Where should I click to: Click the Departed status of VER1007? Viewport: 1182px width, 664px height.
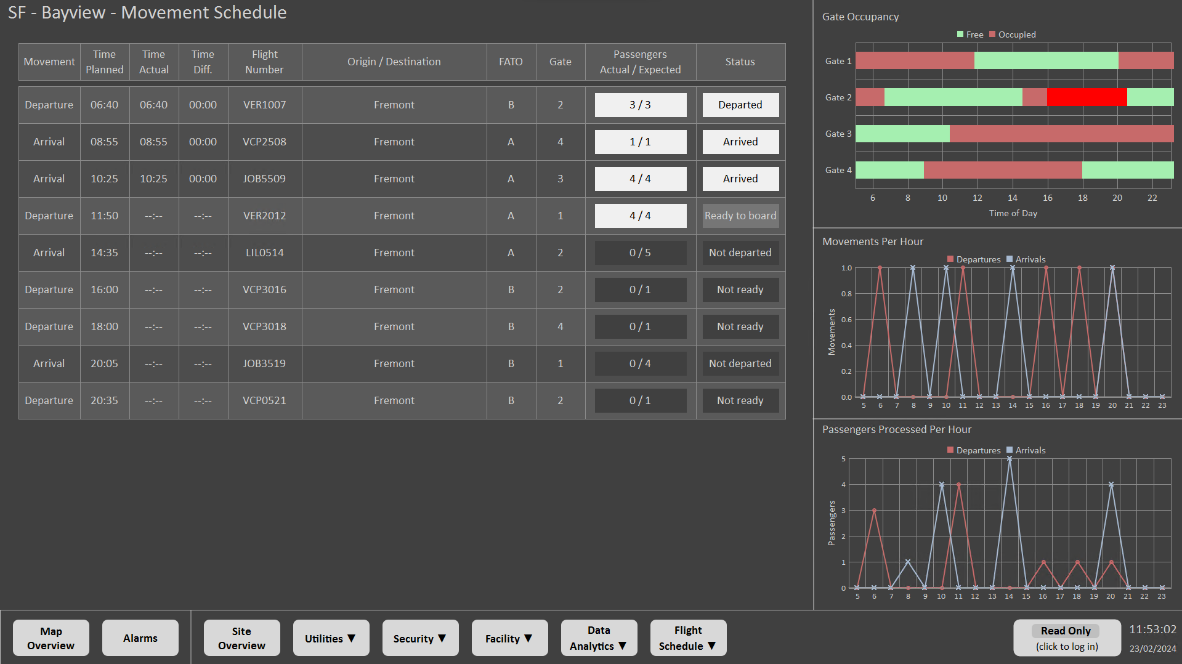[740, 105]
